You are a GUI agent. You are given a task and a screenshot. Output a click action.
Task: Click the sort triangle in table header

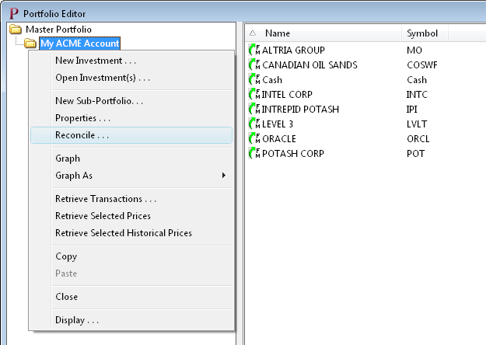coord(253,33)
